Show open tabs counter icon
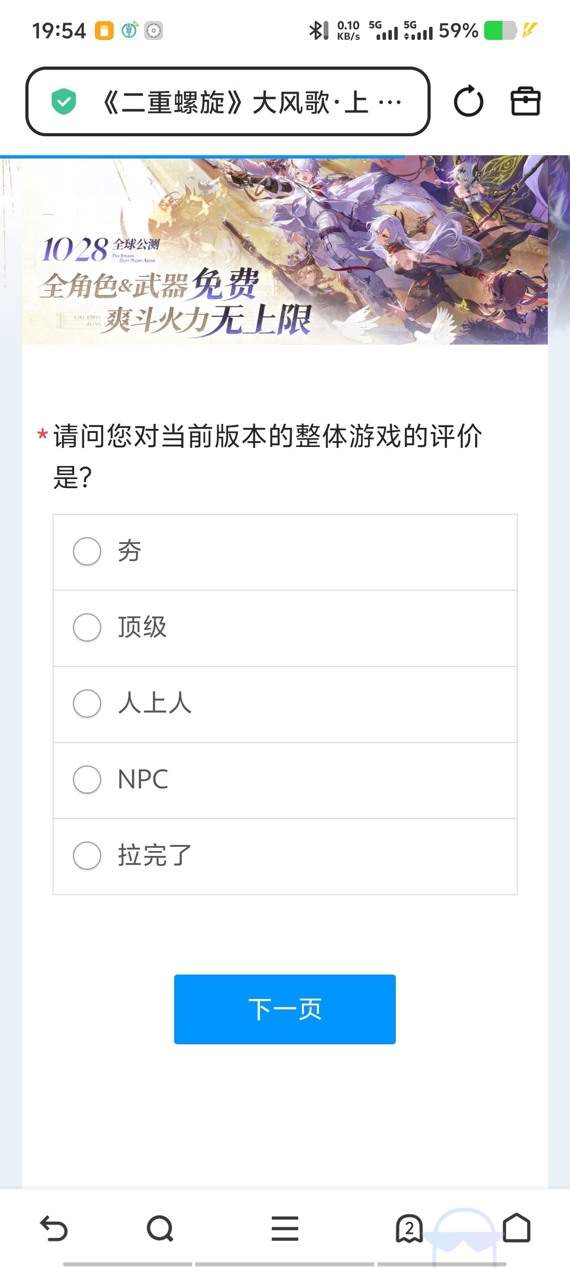570x1268 pixels. pyautogui.click(x=409, y=1229)
